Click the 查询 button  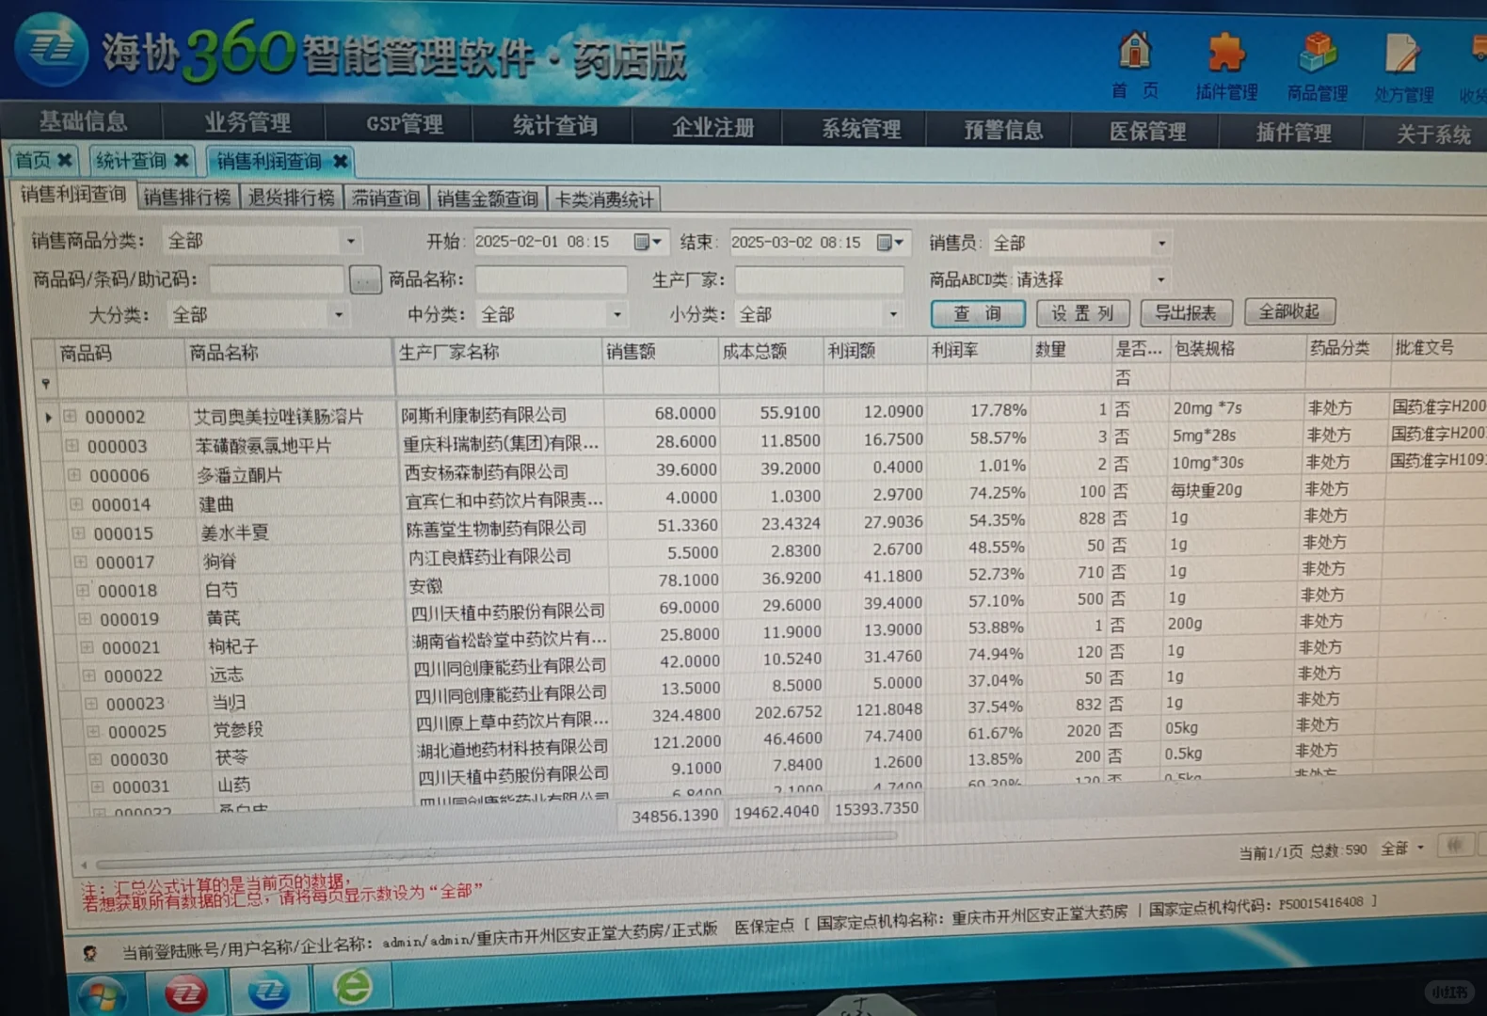point(978,313)
